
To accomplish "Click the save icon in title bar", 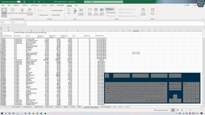I will (24, 2).
